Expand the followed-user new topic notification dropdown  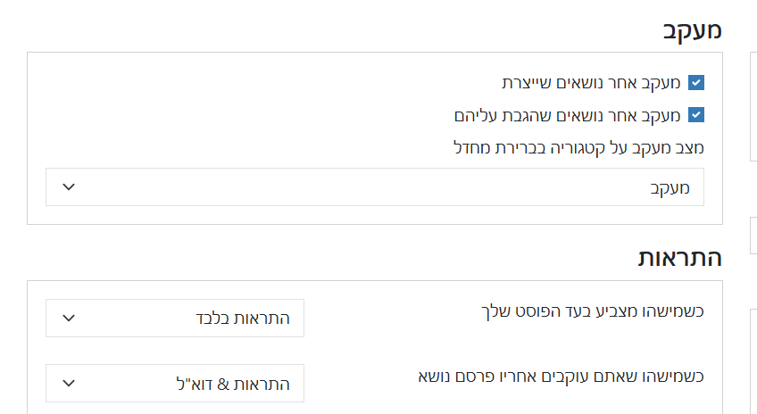(175, 384)
